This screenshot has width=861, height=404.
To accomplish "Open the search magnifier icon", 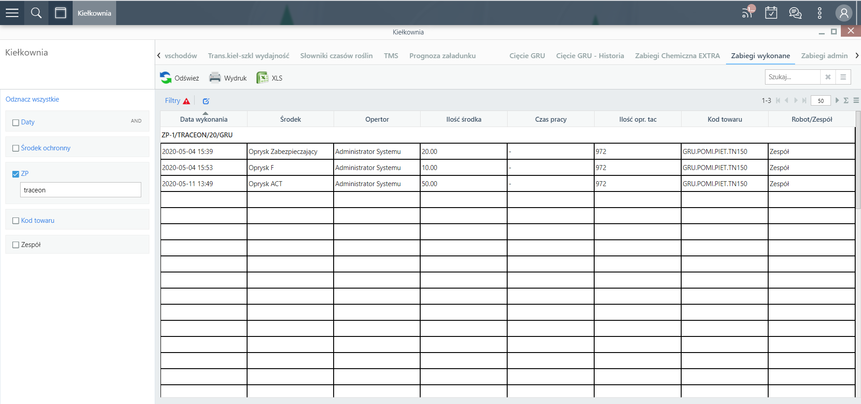I will pos(36,13).
